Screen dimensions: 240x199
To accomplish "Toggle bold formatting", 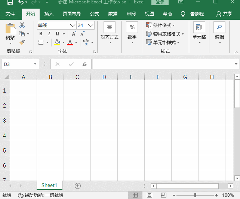I will click(41, 34).
